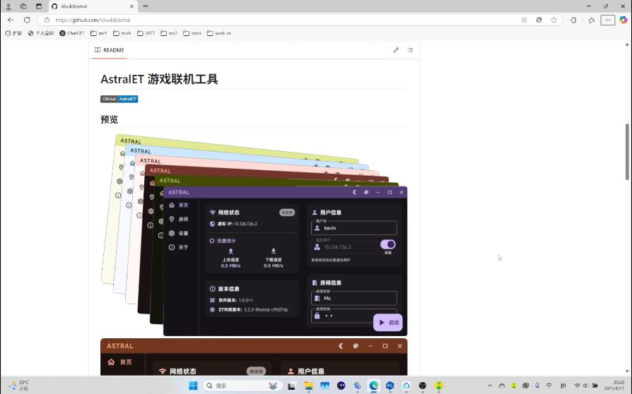
Task: Open the cloud app on the taskbar
Action: click(406, 386)
